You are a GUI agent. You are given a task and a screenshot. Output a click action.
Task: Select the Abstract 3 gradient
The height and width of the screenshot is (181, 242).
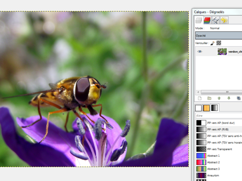point(219,169)
